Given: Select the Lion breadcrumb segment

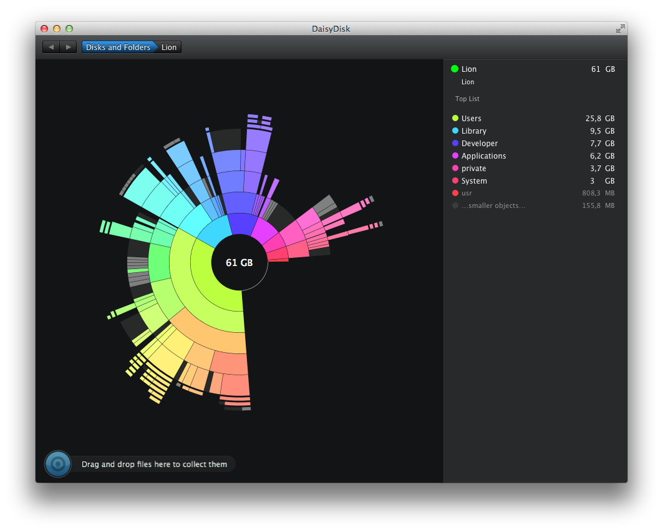Looking at the screenshot, I should point(169,47).
